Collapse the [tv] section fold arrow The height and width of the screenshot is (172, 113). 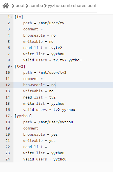pos(12,17)
